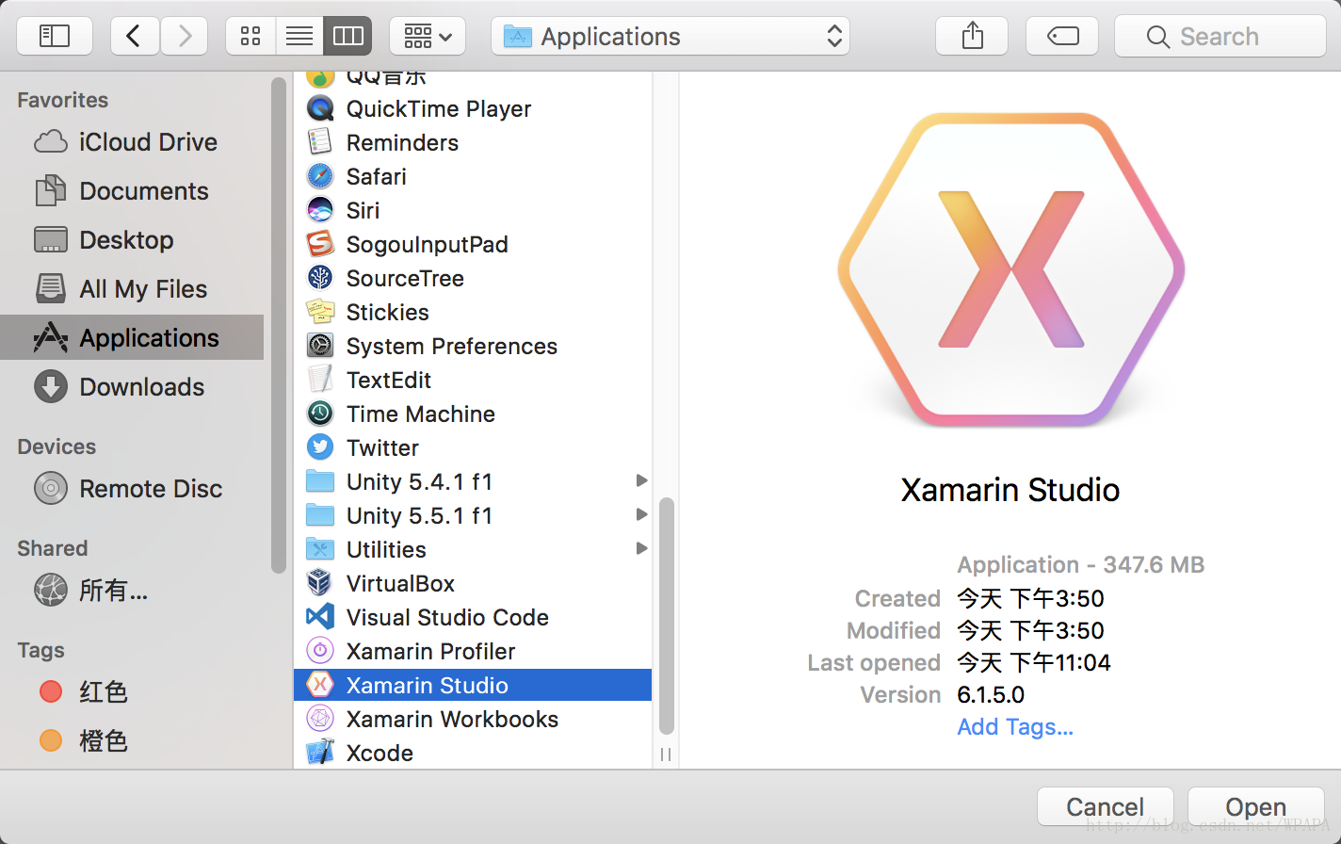This screenshot has width=1341, height=844.
Task: Select All My Files in sidebar
Action: coord(132,289)
